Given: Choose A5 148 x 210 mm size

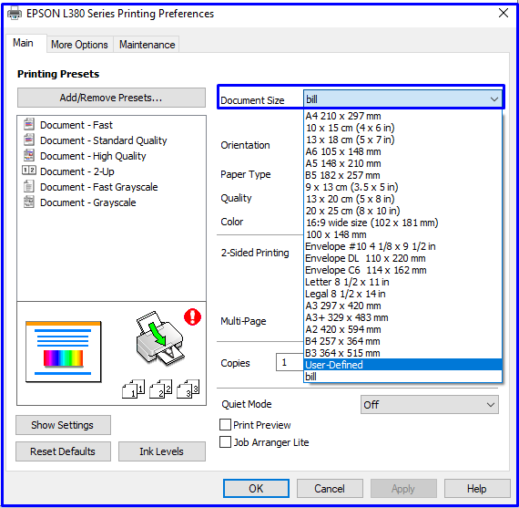Looking at the screenshot, I should [402, 163].
